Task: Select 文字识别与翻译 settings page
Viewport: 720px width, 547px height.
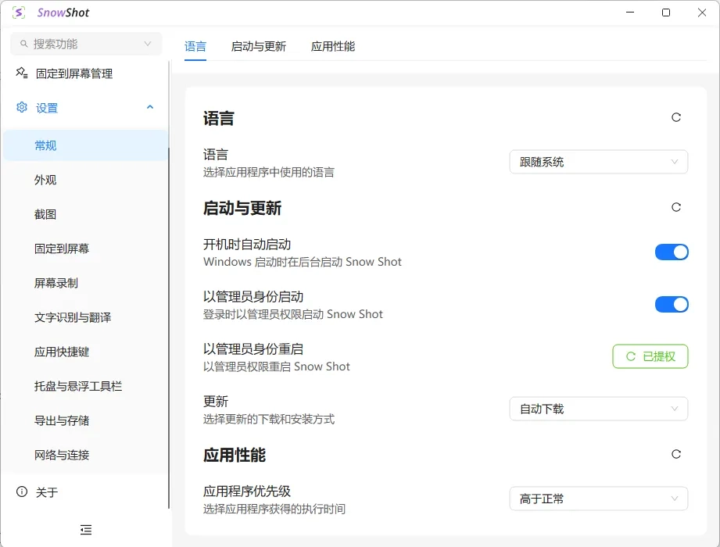Action: click(x=85, y=317)
